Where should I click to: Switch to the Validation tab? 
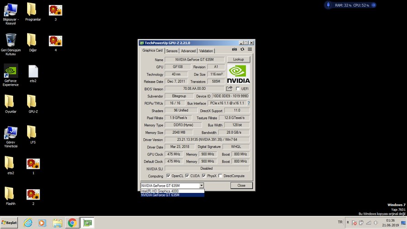point(206,51)
